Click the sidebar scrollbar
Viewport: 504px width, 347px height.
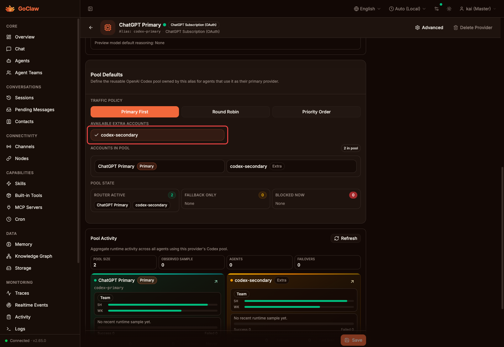(x=78, y=141)
